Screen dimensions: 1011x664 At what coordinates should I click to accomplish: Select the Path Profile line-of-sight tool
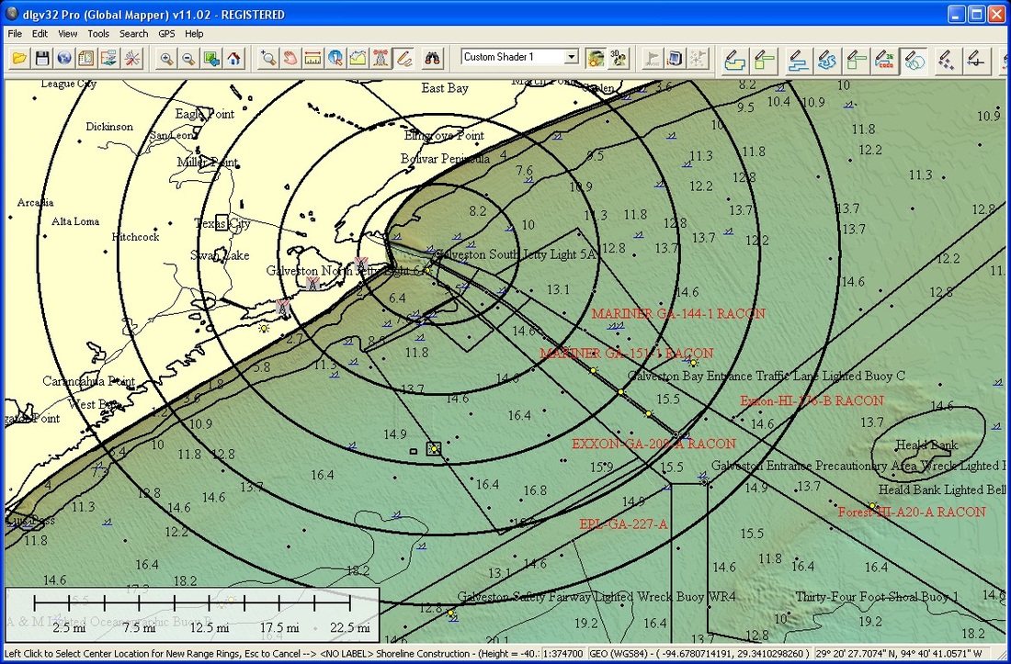pos(358,59)
